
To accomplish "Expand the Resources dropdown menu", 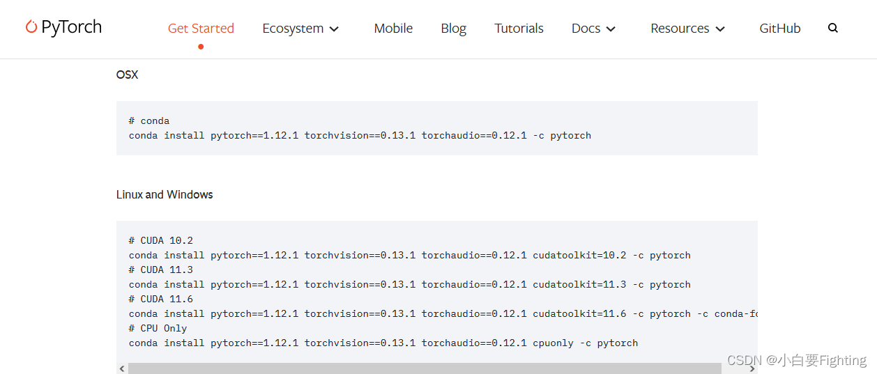I will [x=688, y=29].
